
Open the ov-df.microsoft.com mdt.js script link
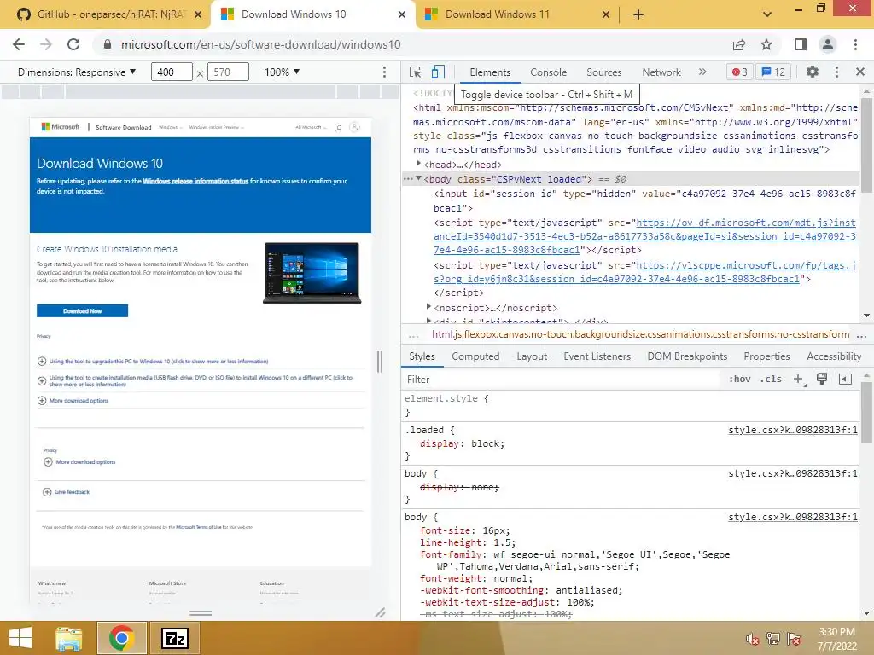(x=645, y=237)
